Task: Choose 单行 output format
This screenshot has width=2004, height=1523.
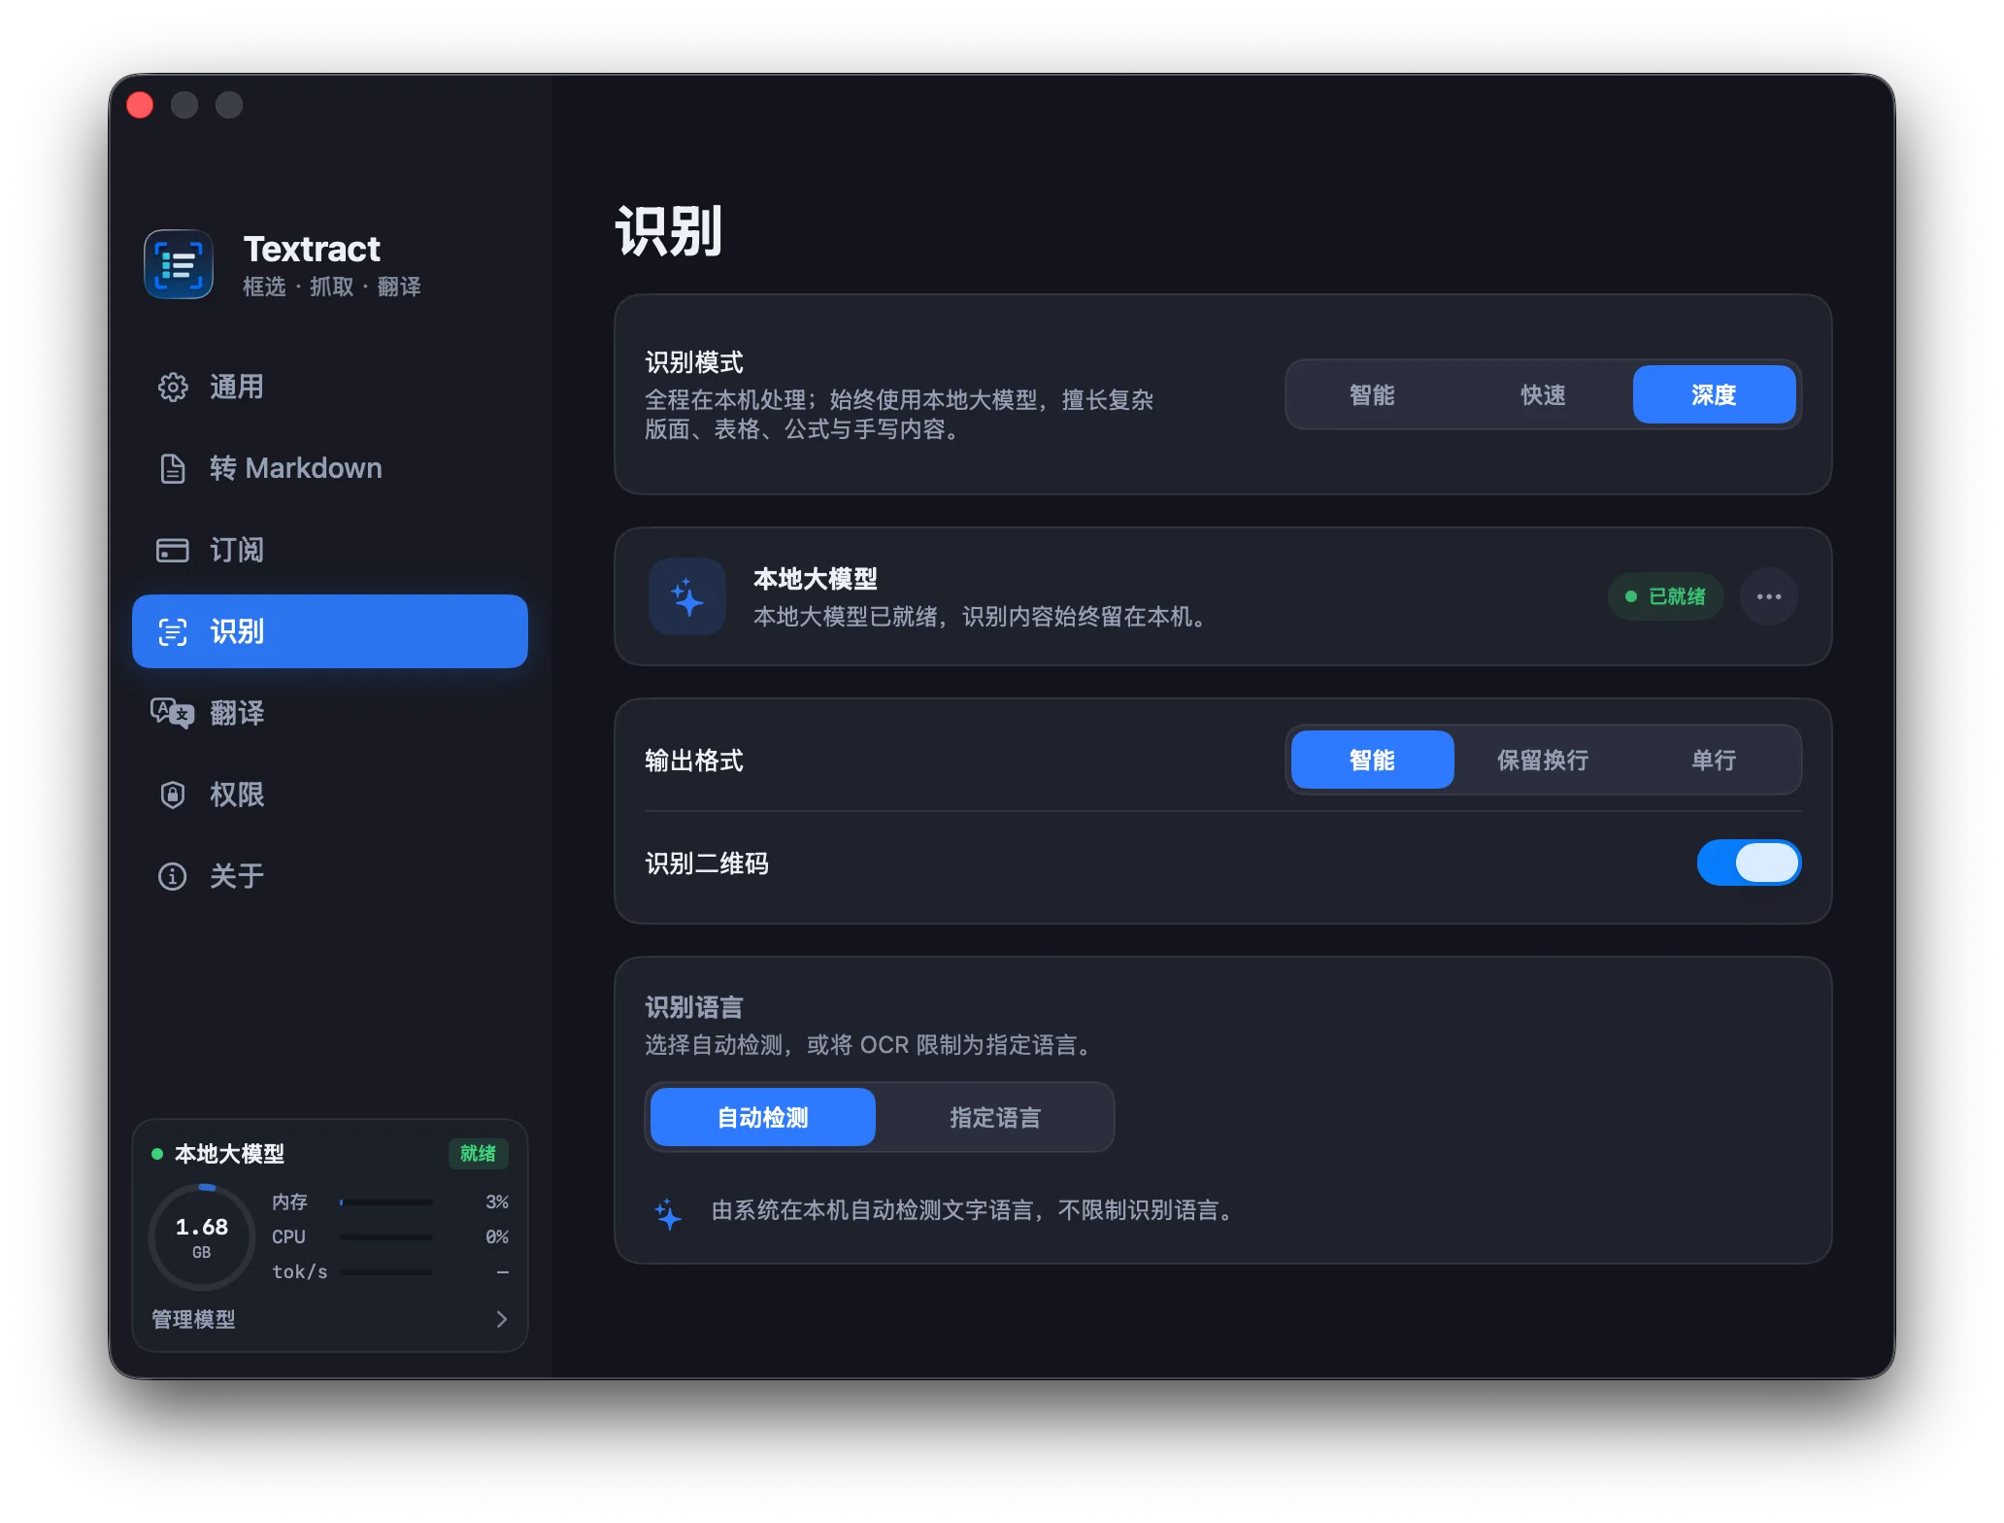Action: 1715,760
